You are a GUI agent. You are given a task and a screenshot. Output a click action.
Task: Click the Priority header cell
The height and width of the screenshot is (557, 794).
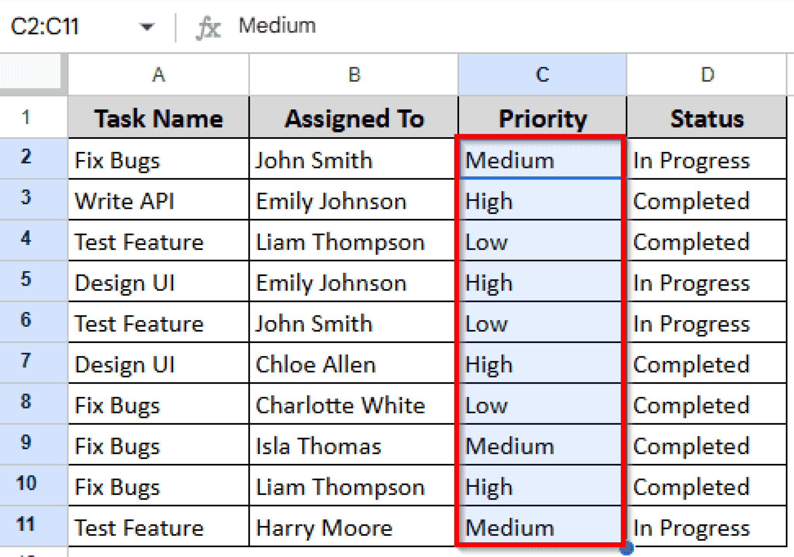[542, 118]
